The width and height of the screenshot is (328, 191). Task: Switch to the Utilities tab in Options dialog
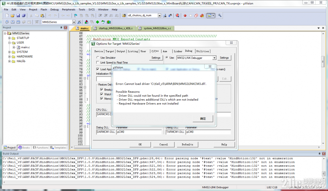202,51
